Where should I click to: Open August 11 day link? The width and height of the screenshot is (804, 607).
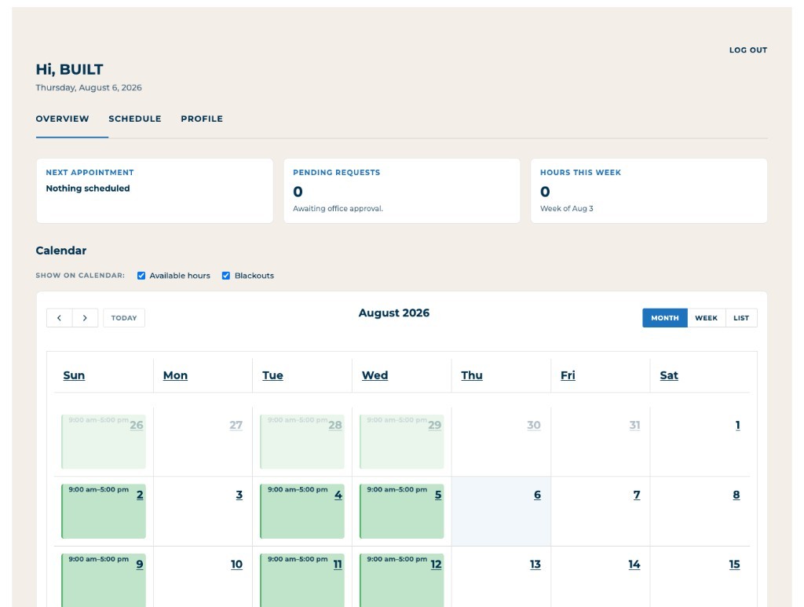coord(338,565)
